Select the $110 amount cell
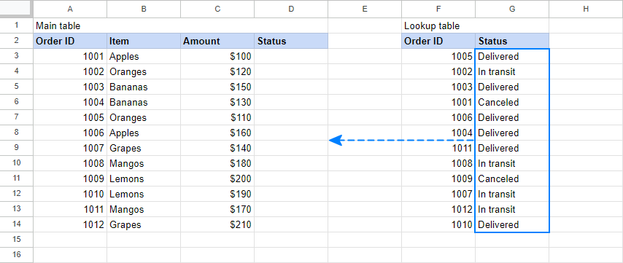The height and width of the screenshot is (263, 623). [217, 117]
